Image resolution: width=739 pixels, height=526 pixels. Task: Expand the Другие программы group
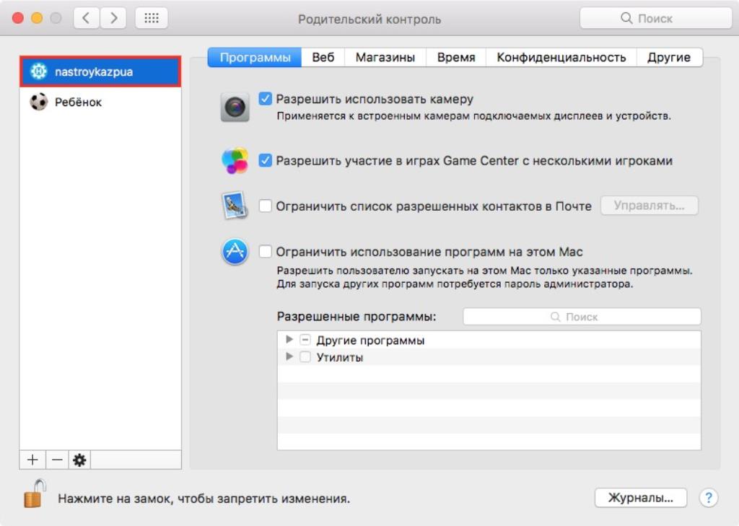tap(289, 340)
